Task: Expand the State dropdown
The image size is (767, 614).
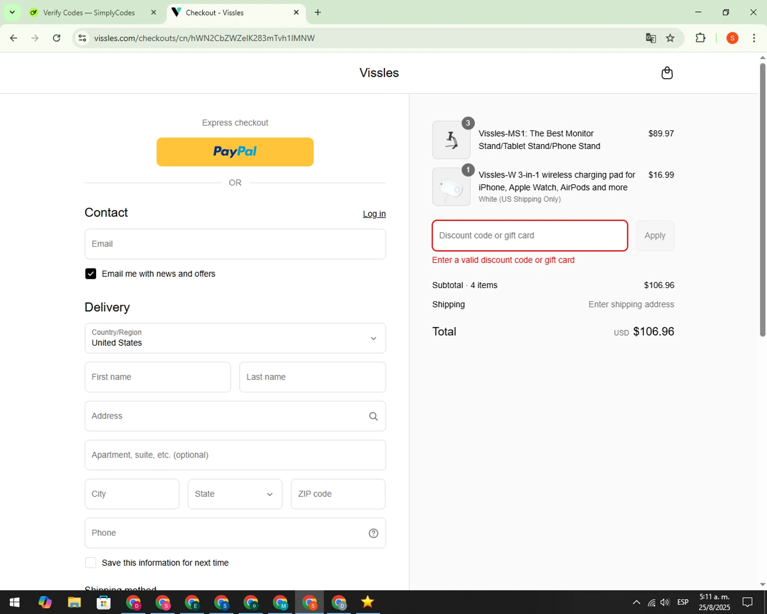Action: pos(235,494)
